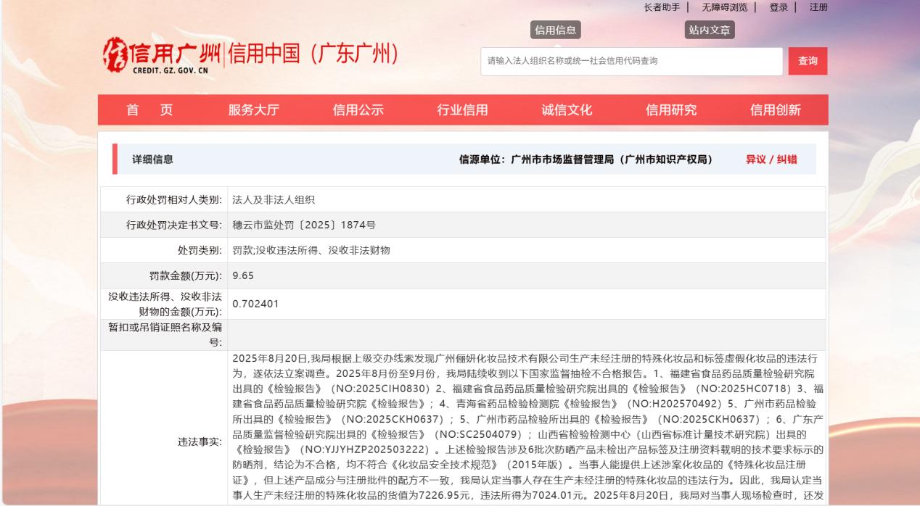920x506 pixels.
Task: Click the 登录 login link
Action: click(779, 7)
